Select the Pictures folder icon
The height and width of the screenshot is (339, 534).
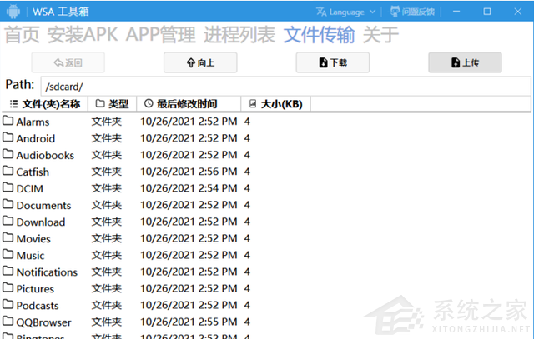tap(8, 288)
